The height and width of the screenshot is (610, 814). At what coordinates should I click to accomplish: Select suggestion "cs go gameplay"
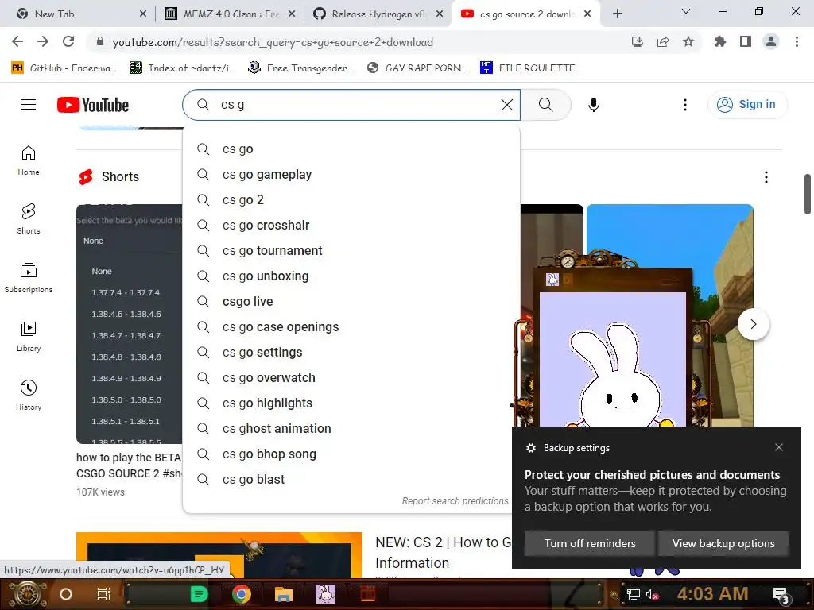(351, 174)
